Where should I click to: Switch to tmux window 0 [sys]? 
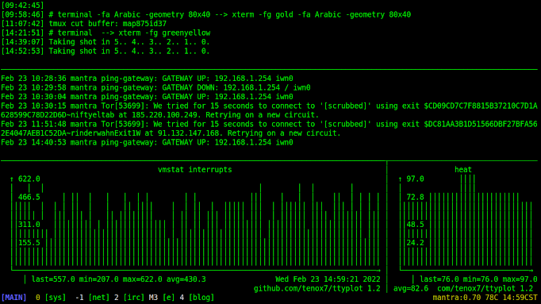point(51,298)
